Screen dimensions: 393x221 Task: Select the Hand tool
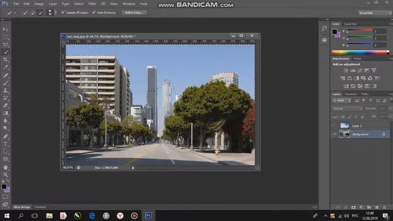pyautogui.click(x=6, y=167)
